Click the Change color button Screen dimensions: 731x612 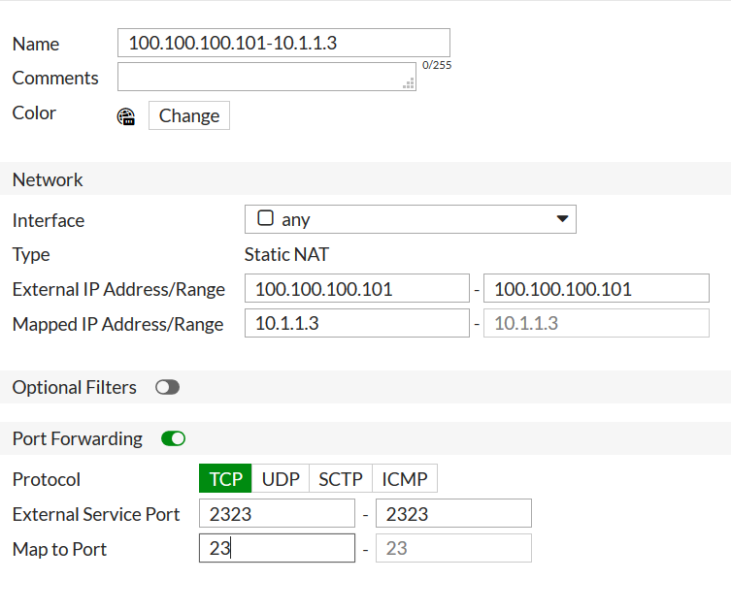coord(188,115)
